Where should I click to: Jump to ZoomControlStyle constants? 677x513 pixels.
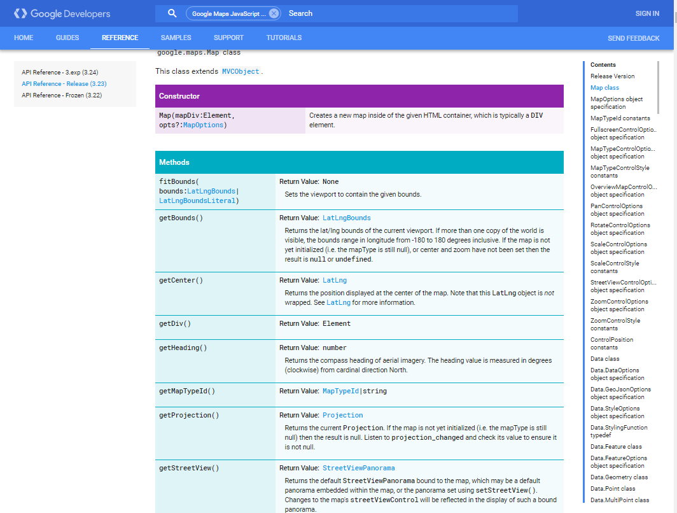[615, 325]
